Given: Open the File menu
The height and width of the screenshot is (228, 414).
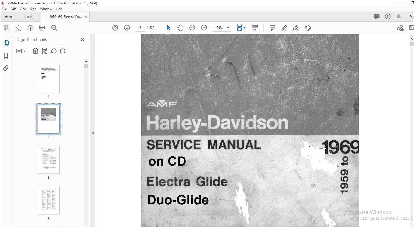Looking at the screenshot, I should pos(4,9).
